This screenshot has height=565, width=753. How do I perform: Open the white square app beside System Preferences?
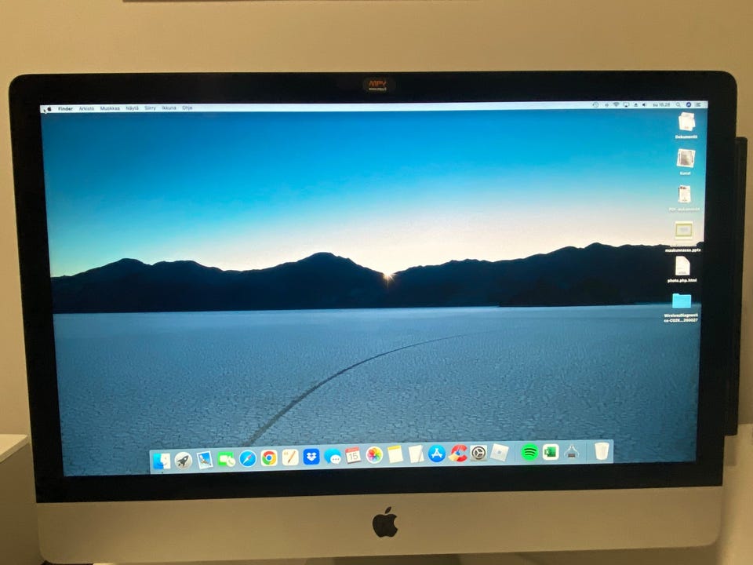point(500,452)
